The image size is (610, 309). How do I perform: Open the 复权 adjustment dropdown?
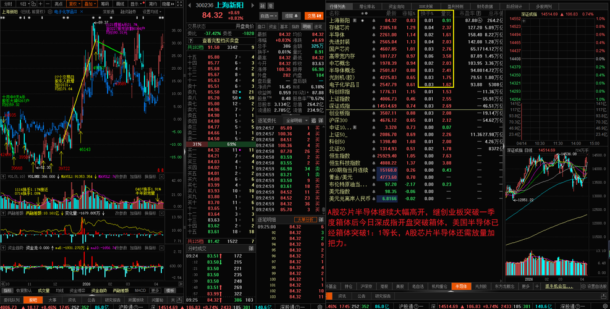point(74,4)
